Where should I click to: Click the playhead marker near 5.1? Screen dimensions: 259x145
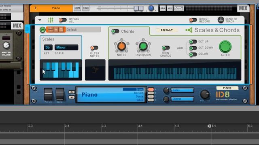coord(209,126)
